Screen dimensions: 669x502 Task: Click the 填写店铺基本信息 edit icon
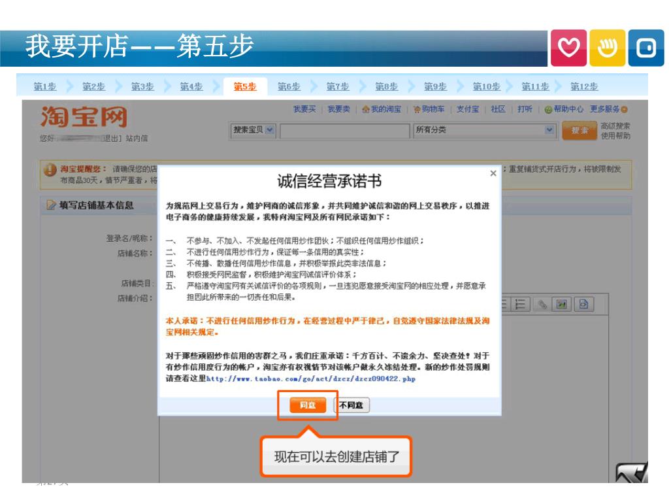(51, 205)
